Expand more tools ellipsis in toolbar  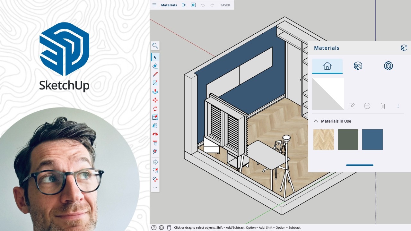155,188
